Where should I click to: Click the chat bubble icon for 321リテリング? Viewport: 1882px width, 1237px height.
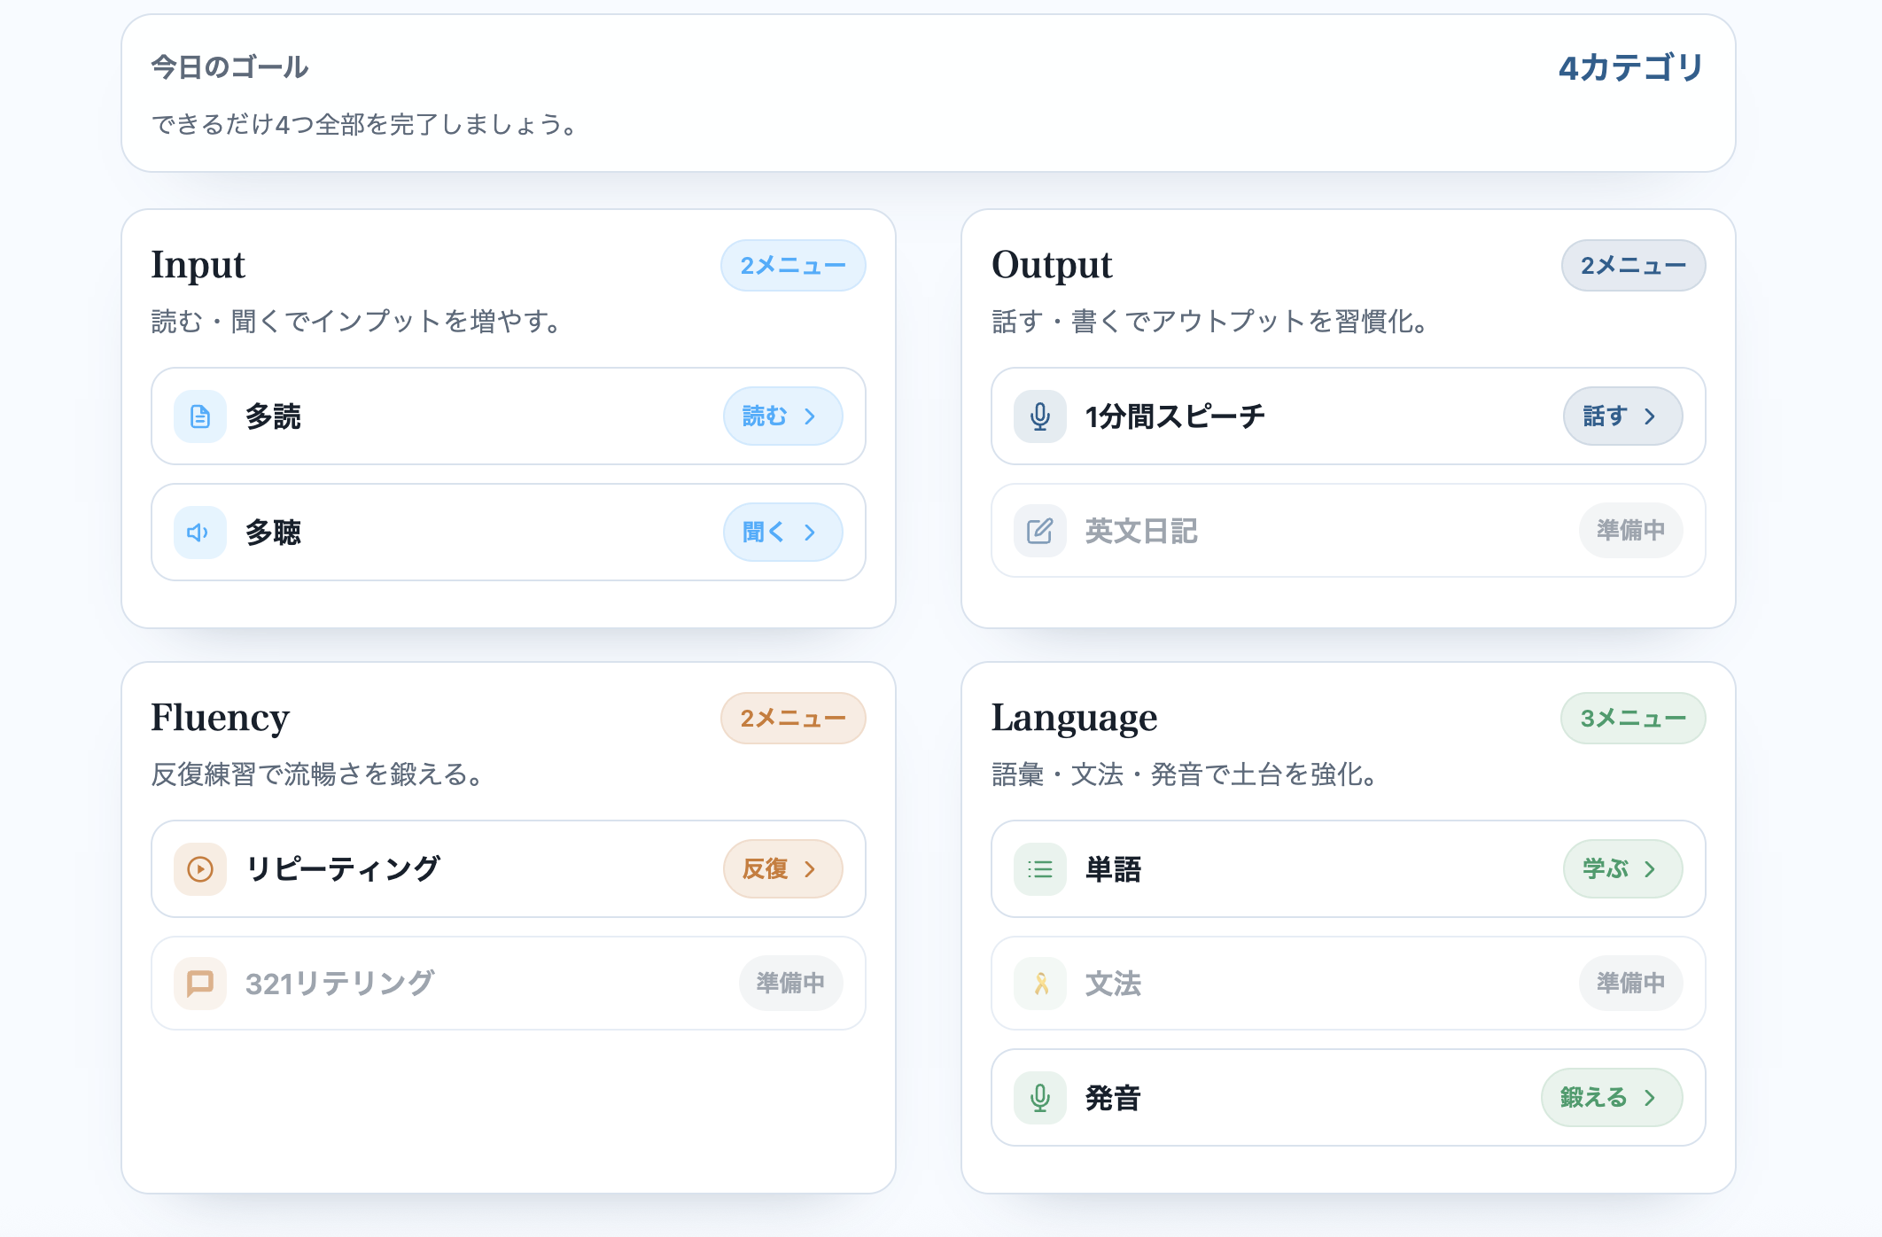click(x=199, y=983)
